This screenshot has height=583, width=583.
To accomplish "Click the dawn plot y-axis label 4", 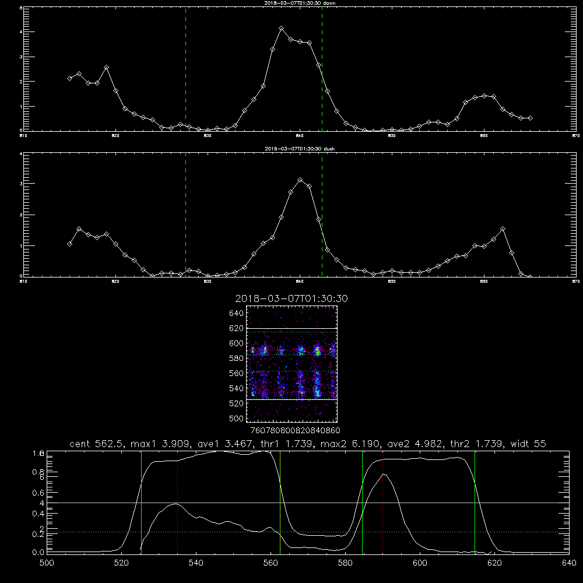I will tap(21, 32).
